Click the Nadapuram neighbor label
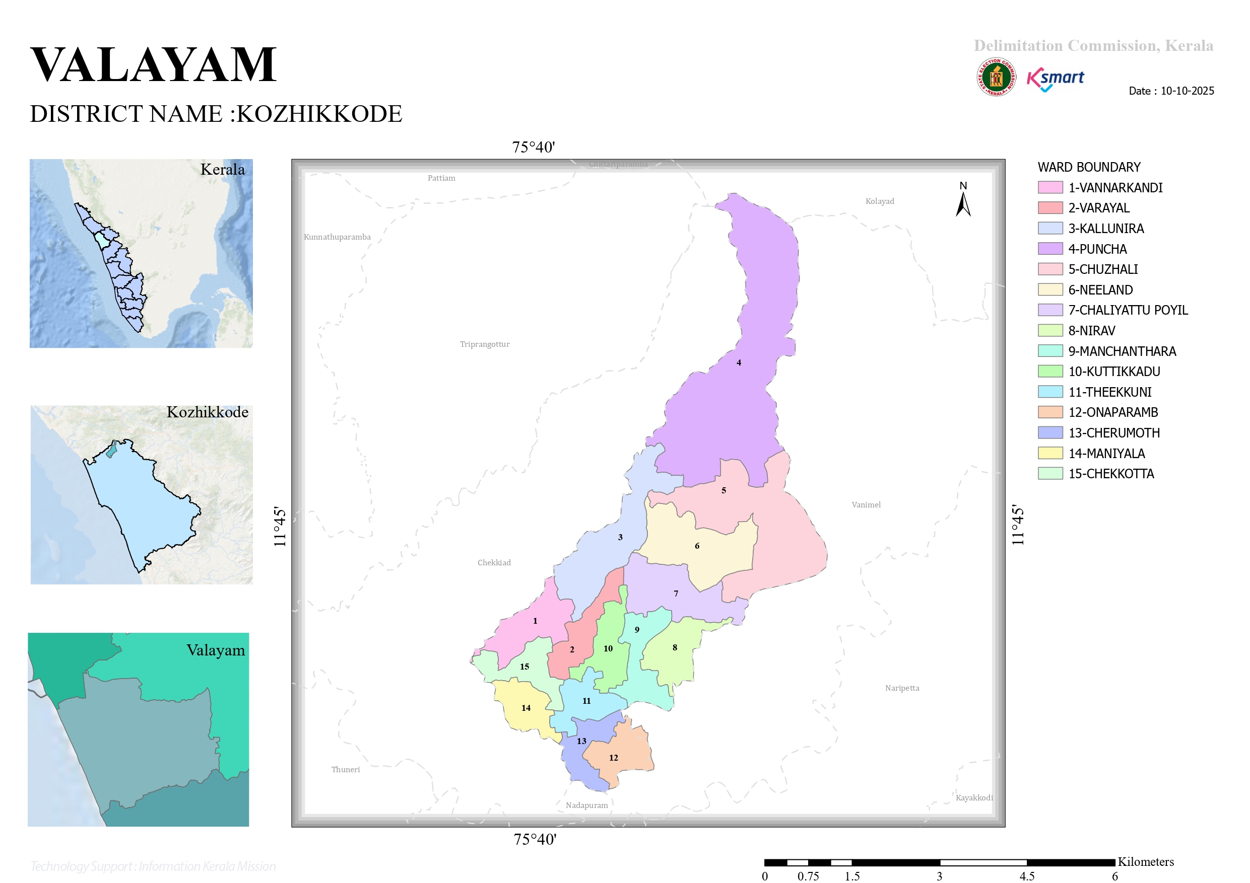This screenshot has height=883, width=1250. pos(587,806)
